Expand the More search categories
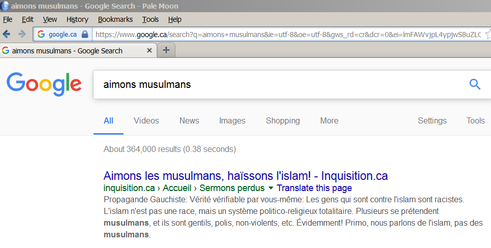The height and width of the screenshot is (248, 491). click(329, 120)
